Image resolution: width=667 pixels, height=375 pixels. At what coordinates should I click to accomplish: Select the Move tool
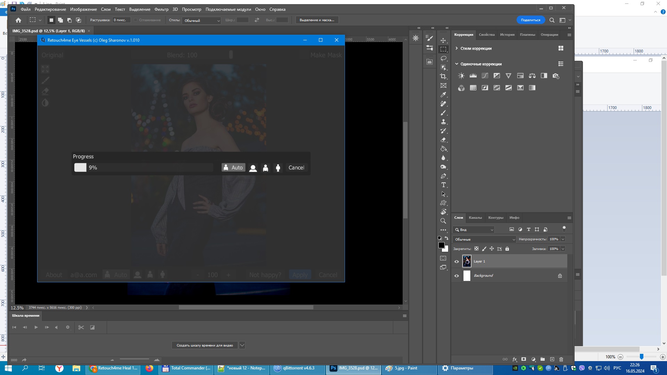pos(443,40)
